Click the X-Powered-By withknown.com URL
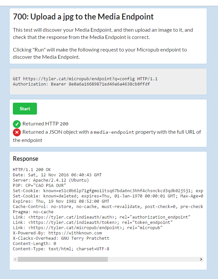Image resolution: width=218 pixels, height=279 pixels. click(75, 233)
